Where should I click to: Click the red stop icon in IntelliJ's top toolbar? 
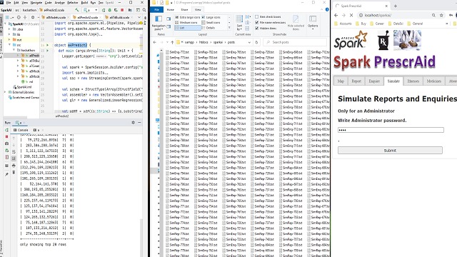[122, 10]
